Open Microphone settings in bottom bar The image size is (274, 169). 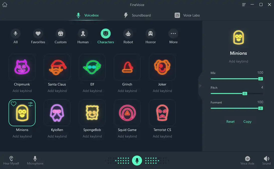coord(35,160)
